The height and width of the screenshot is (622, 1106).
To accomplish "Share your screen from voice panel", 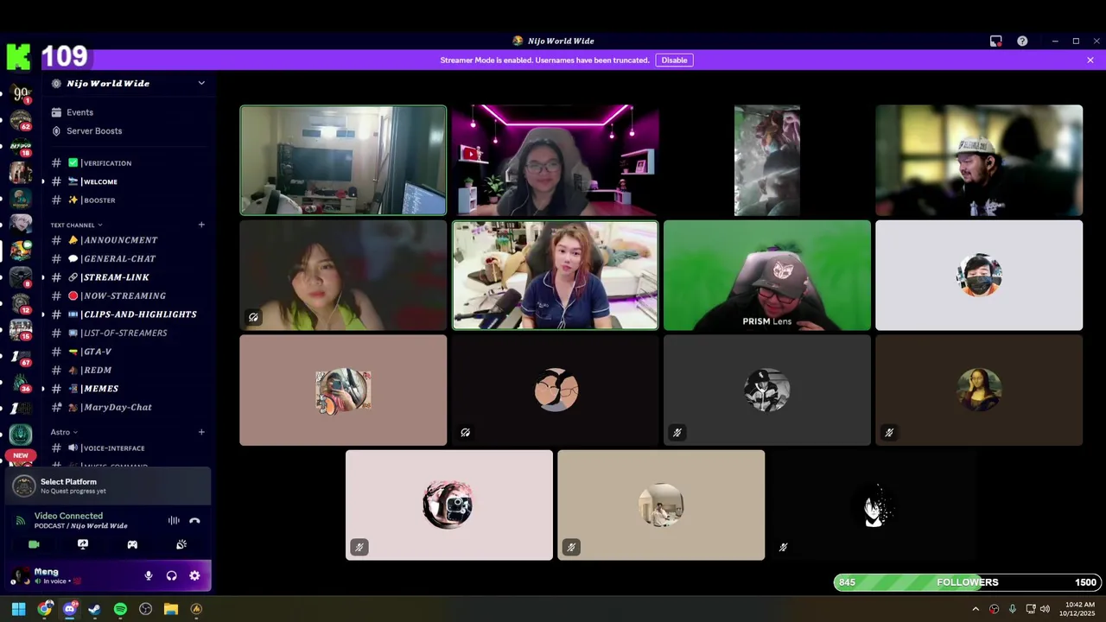I will click(83, 544).
